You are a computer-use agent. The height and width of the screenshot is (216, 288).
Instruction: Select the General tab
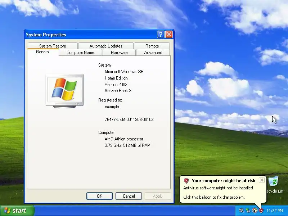point(43,52)
